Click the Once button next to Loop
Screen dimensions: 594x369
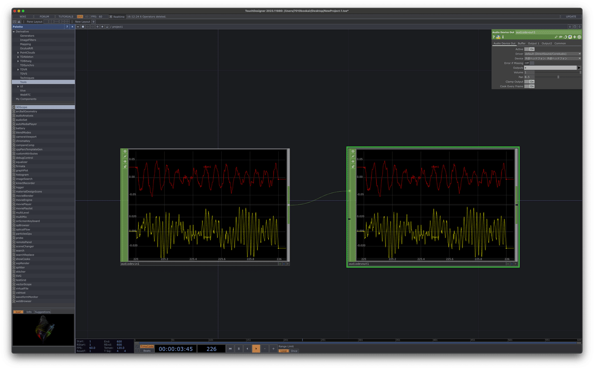click(x=295, y=351)
